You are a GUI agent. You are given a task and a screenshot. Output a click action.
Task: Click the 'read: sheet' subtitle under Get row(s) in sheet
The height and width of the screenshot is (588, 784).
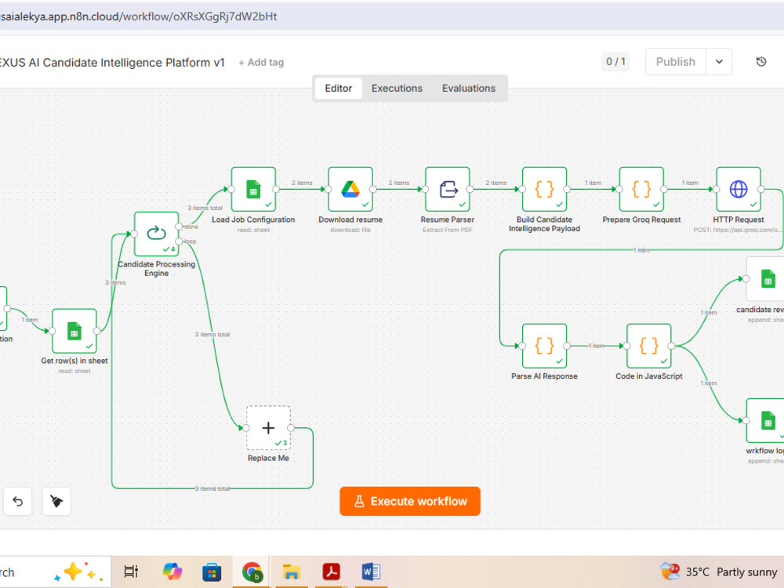tap(74, 371)
